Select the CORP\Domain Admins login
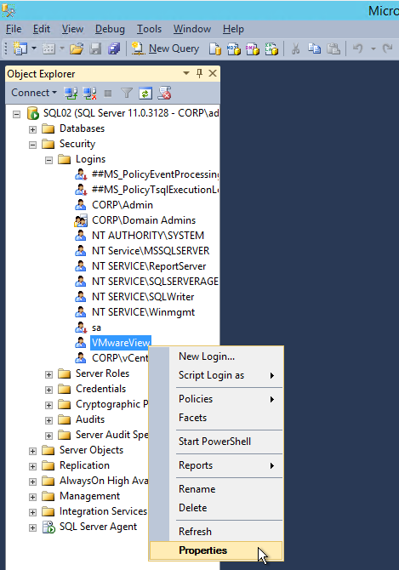399x570 pixels. (144, 220)
